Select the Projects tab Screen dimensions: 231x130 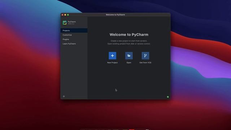(74, 30)
